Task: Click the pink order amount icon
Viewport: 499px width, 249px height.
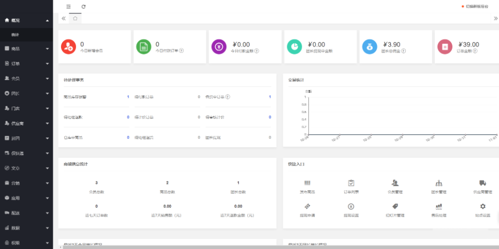Action: pos(445,47)
